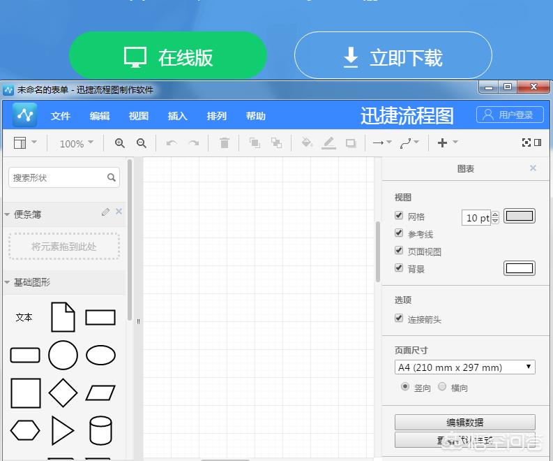Click the canvas vertical scrollbar thumb
Viewport: 553px width, 461px height.
(378, 251)
